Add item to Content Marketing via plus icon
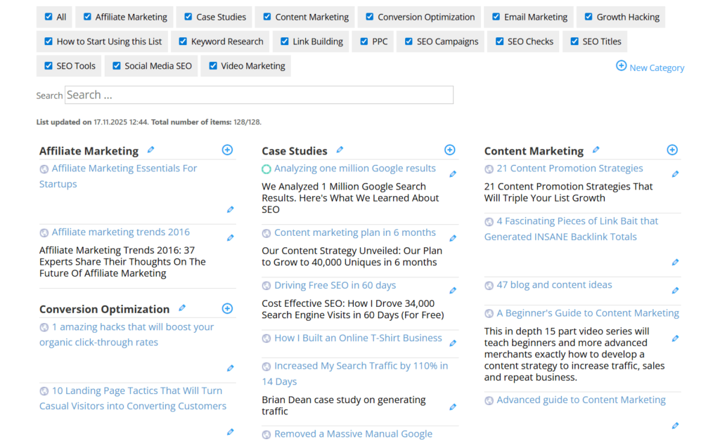 pyautogui.click(x=672, y=150)
